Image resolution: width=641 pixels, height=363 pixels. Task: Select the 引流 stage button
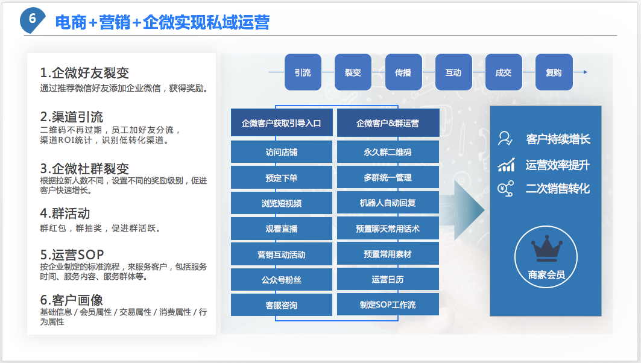(x=303, y=71)
